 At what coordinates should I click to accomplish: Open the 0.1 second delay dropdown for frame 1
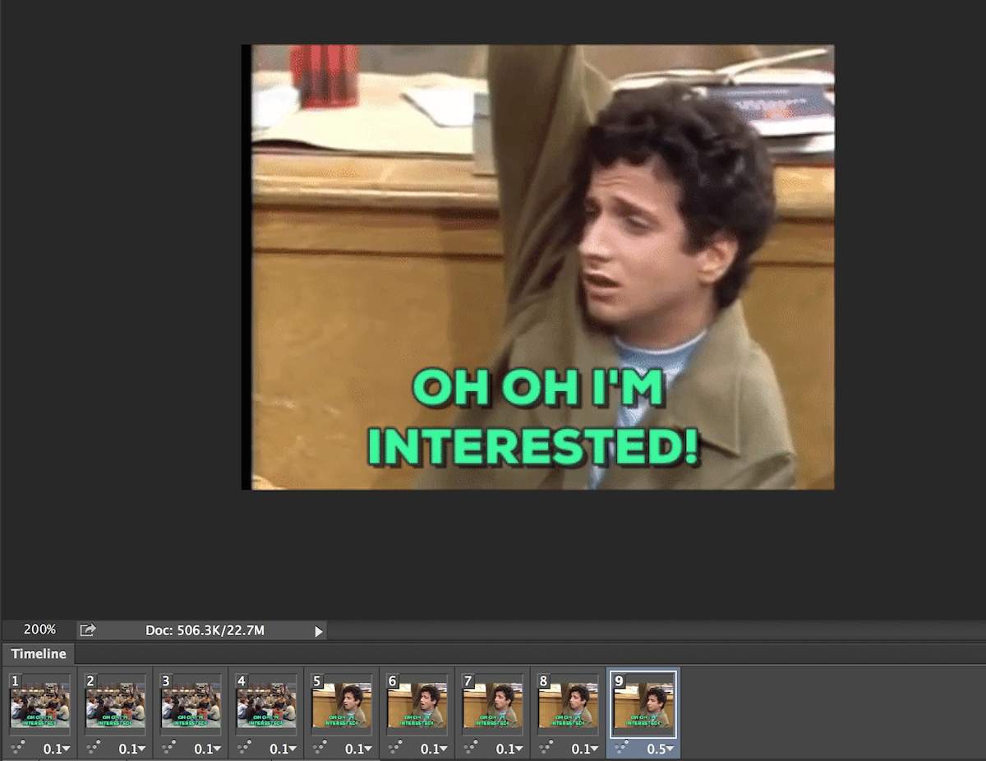pyautogui.click(x=54, y=748)
